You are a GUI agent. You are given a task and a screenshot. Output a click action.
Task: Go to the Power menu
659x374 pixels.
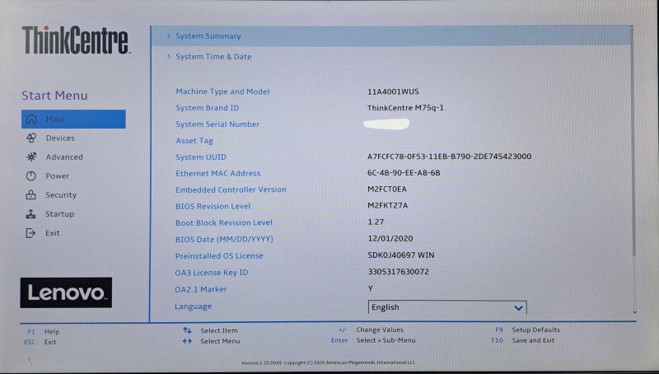coord(58,176)
